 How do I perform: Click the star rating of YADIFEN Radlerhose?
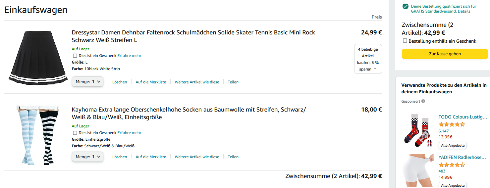[x=452, y=164]
